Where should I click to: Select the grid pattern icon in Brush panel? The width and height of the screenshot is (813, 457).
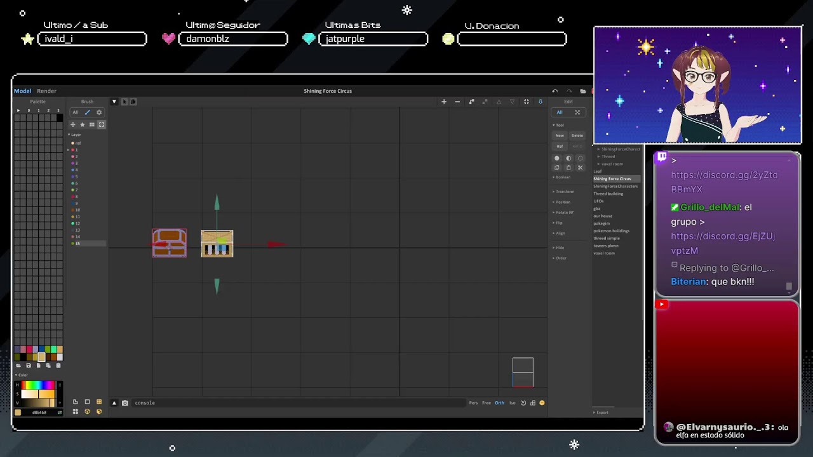coord(91,124)
